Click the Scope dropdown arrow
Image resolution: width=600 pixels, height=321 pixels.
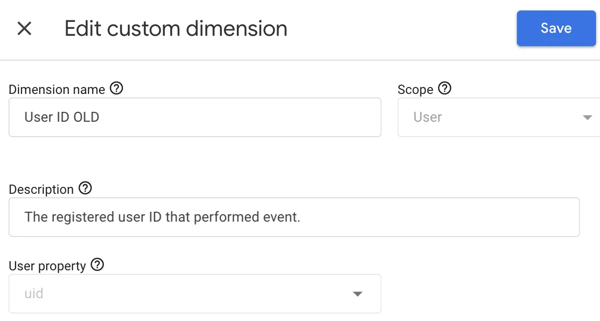click(x=587, y=118)
